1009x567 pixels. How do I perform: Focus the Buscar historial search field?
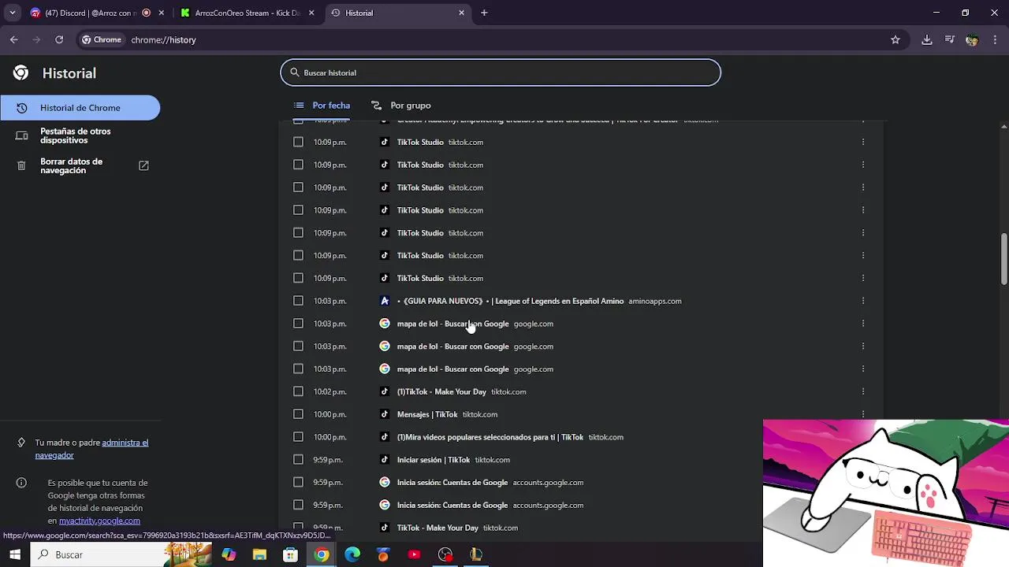[501, 72]
